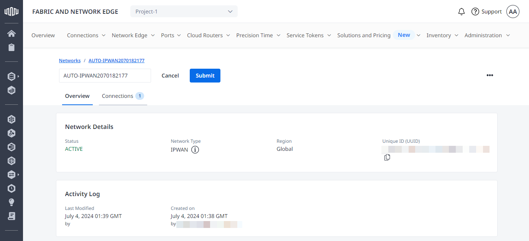Open the bar chart hexagon sidebar icon
Viewport: 529px width, 241px height.
pos(11,91)
